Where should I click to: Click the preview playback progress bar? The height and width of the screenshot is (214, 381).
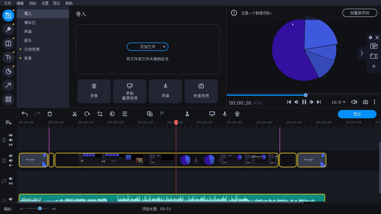click(304, 95)
